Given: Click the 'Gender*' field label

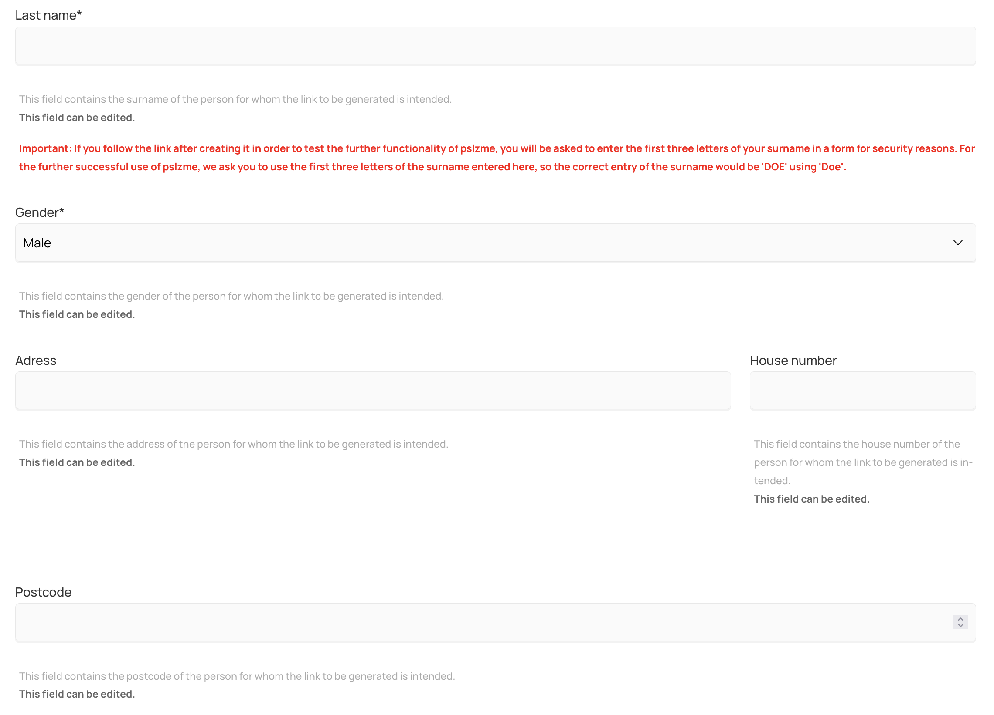Looking at the screenshot, I should [x=39, y=213].
